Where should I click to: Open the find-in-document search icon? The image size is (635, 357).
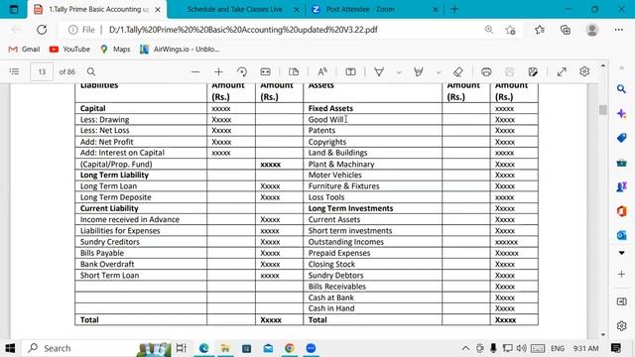point(91,71)
